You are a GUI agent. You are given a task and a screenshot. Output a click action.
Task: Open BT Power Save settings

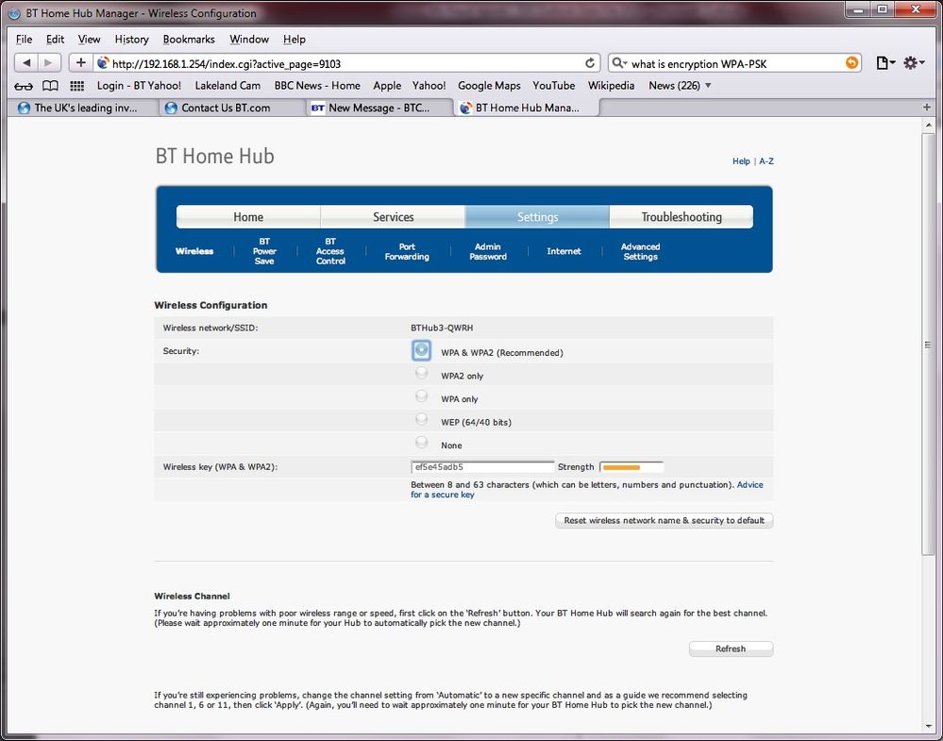point(264,251)
